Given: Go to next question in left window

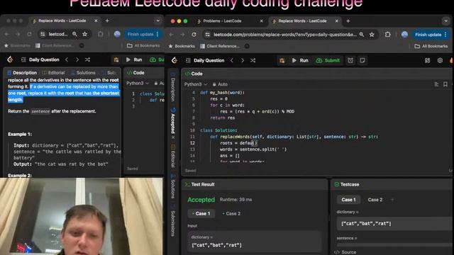Looking at the screenshot, I should tap(77, 59).
